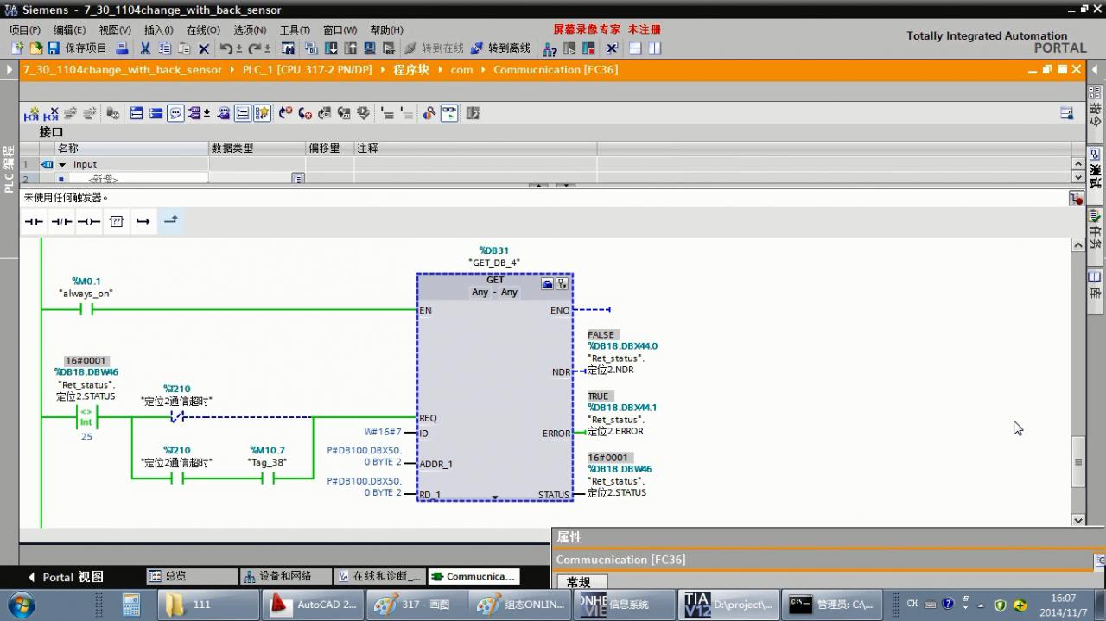1106x621 pixels.
Task: Click com breadcrumb segment
Action: point(461,70)
